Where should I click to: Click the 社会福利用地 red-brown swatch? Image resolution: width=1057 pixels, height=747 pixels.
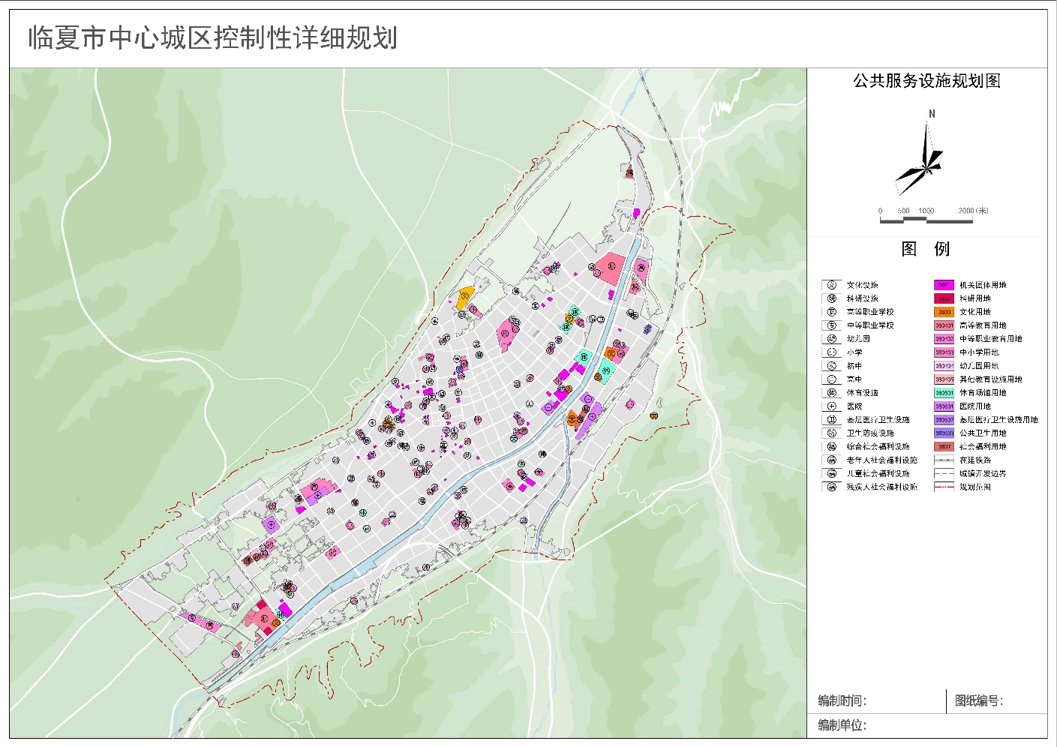pos(944,447)
